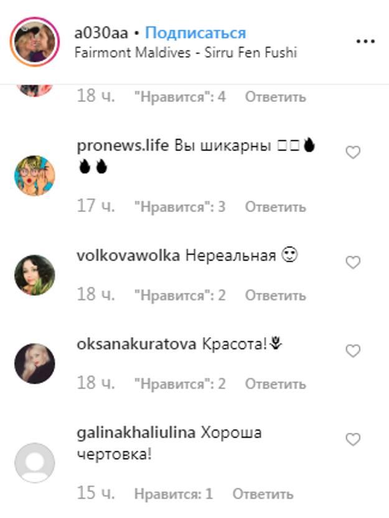
Task: Open a030aa username in the header
Action: coord(101,33)
